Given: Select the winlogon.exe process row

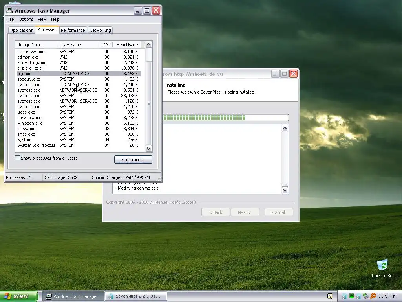Looking at the screenshot, I should pos(79,123).
